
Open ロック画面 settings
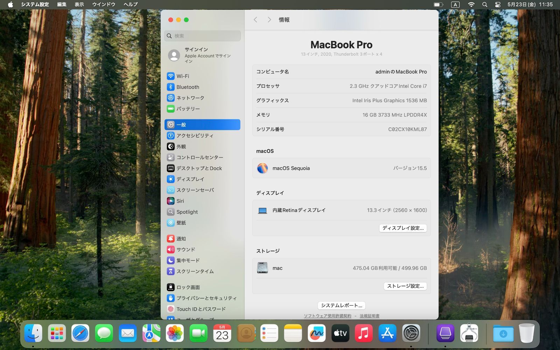pos(202,287)
